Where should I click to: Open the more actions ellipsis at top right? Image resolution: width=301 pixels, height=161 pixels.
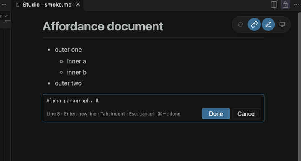coord(296,5)
